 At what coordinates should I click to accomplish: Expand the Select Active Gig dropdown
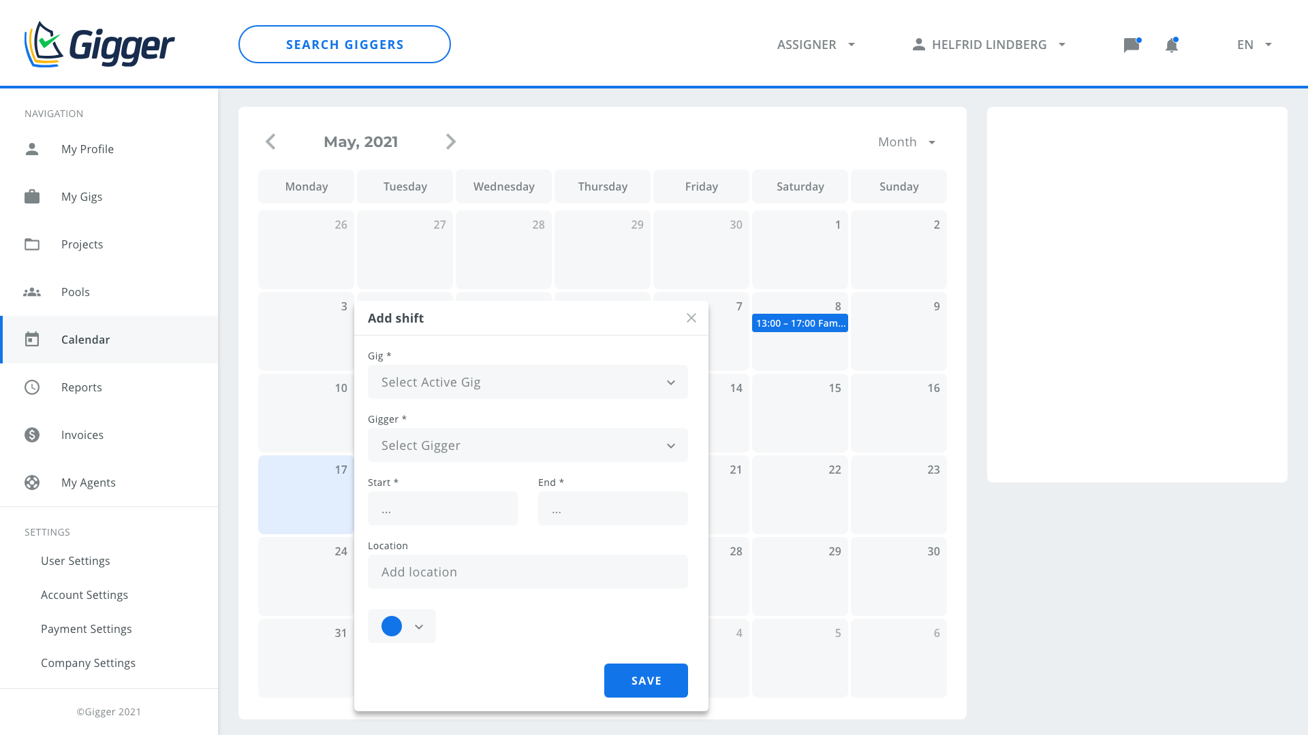[527, 382]
